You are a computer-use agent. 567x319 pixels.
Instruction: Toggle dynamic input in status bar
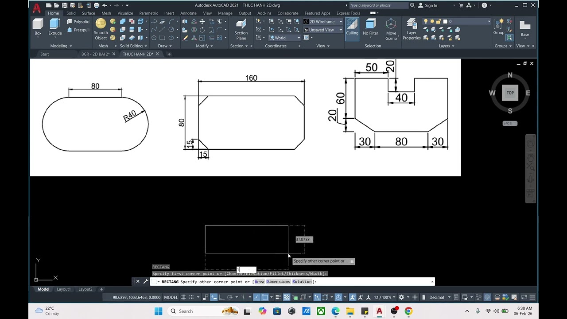214,297
